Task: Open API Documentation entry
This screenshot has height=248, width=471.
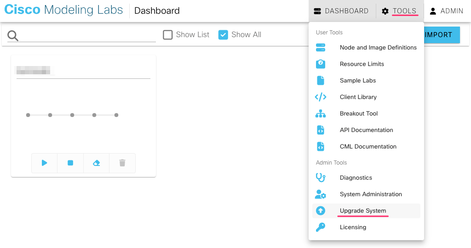Action: (x=366, y=130)
